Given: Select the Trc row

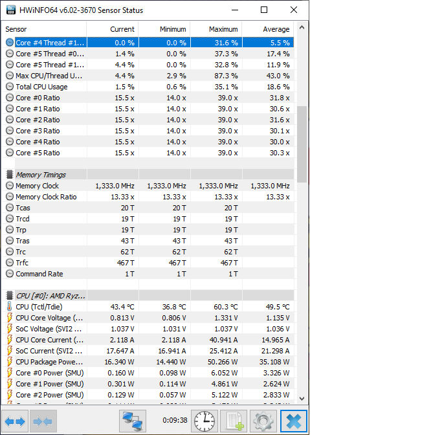Looking at the screenshot, I should (148, 252).
